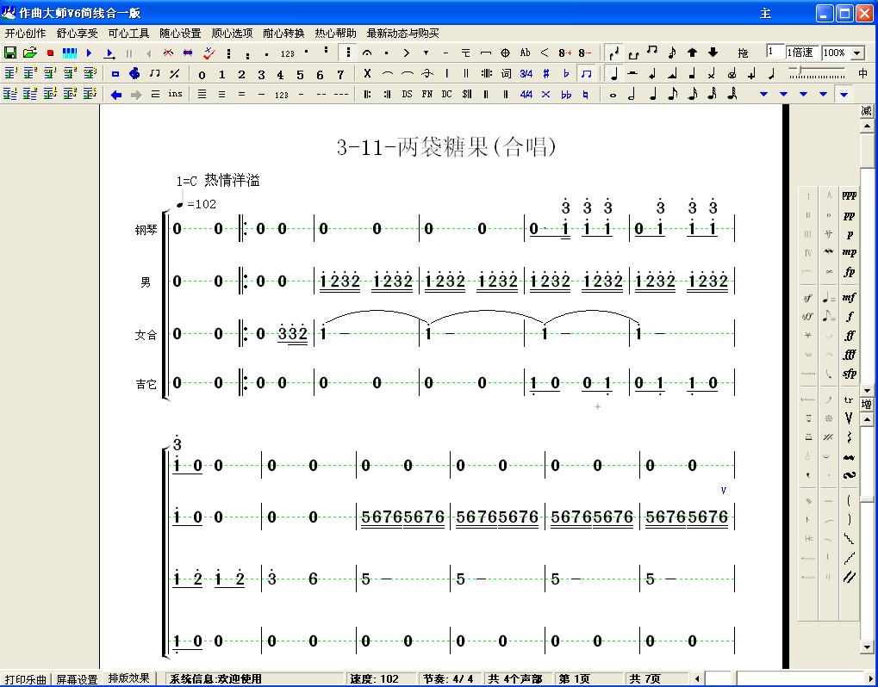Insert the FN fine marking

tap(427, 94)
